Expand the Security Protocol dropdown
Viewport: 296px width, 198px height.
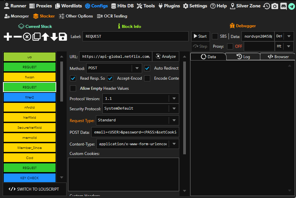pyautogui.click(x=174, y=109)
